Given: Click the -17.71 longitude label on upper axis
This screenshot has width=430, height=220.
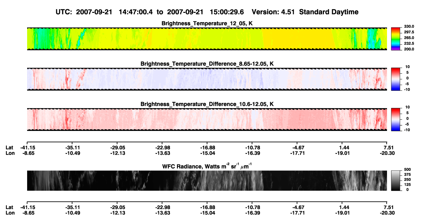Looking at the screenshot, I should pyautogui.click(x=297, y=153).
